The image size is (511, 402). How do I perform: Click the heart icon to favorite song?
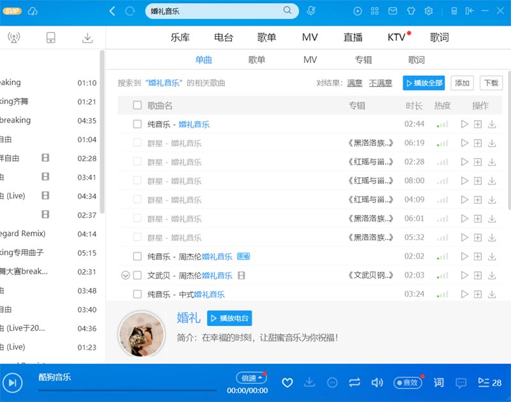[287, 382]
